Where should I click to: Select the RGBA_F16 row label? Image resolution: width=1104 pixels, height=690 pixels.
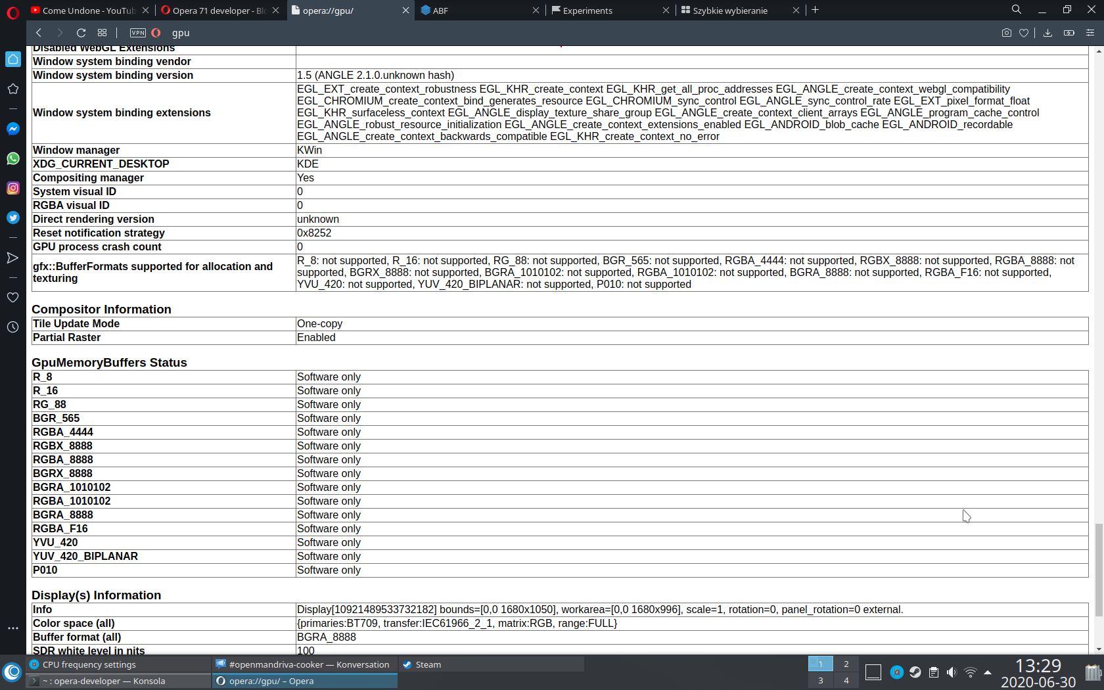point(60,528)
